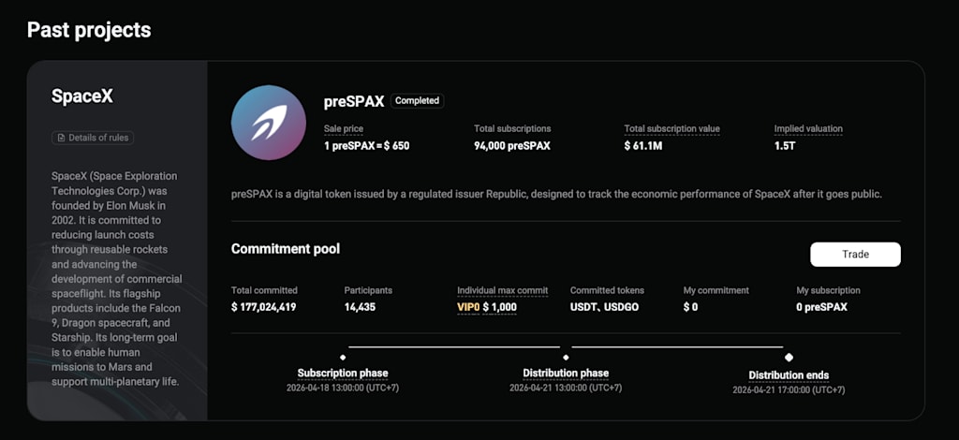Click the SpaceX company description paragraph
The width and height of the screenshot is (959, 440).
117,279
